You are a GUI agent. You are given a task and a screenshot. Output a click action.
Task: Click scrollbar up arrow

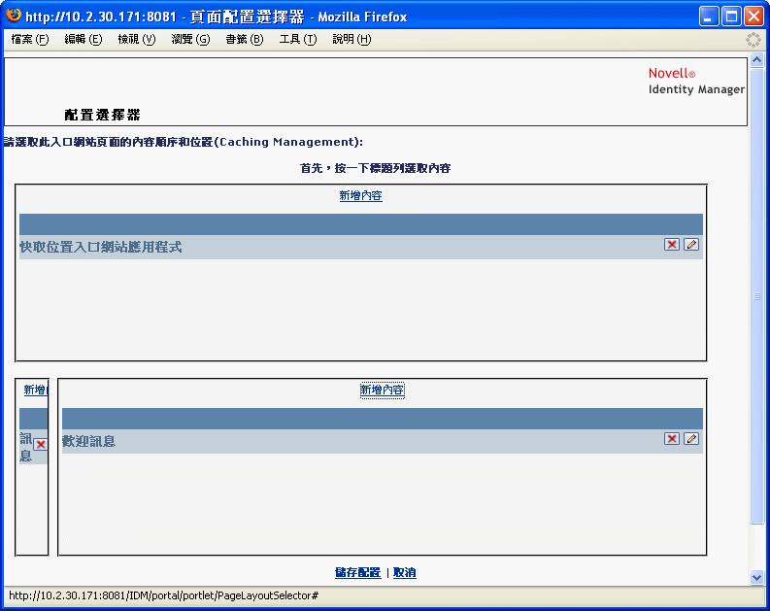pos(756,60)
